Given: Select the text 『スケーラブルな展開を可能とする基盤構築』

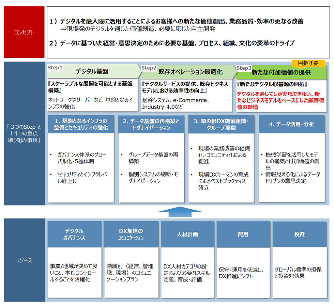Looking at the screenshot, I should [x=90, y=87].
